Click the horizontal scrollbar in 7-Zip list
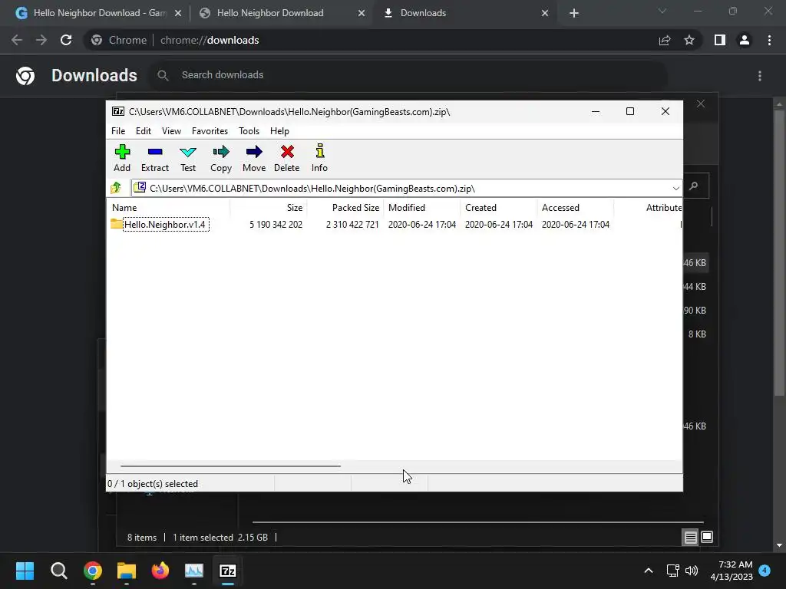786x589 pixels. coord(230,466)
